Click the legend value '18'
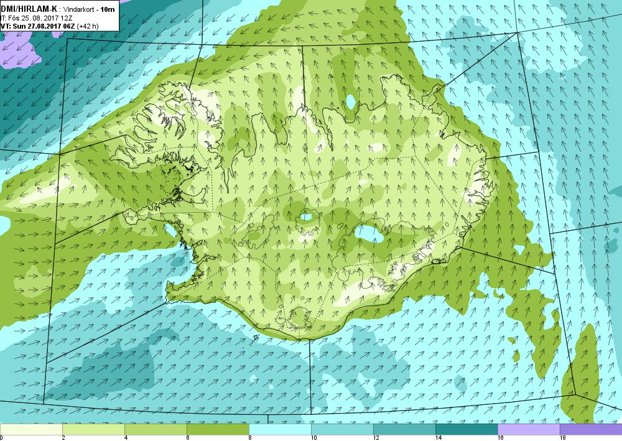The image size is (622, 441). 563,438
